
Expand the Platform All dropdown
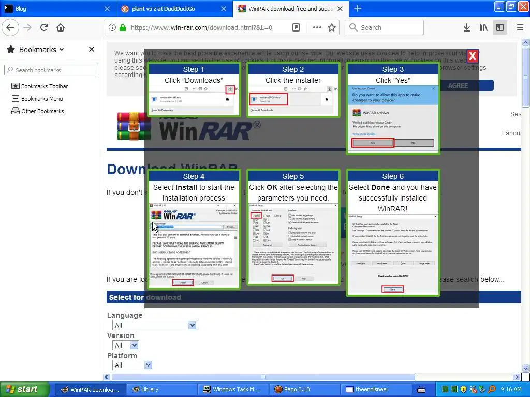(x=132, y=365)
